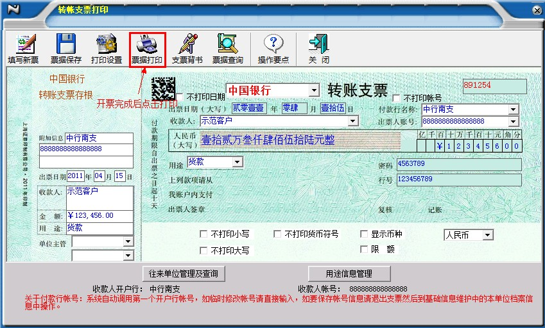Click the year field 贰零壹壹
This screenshot has width=545, height=328.
click(x=248, y=108)
